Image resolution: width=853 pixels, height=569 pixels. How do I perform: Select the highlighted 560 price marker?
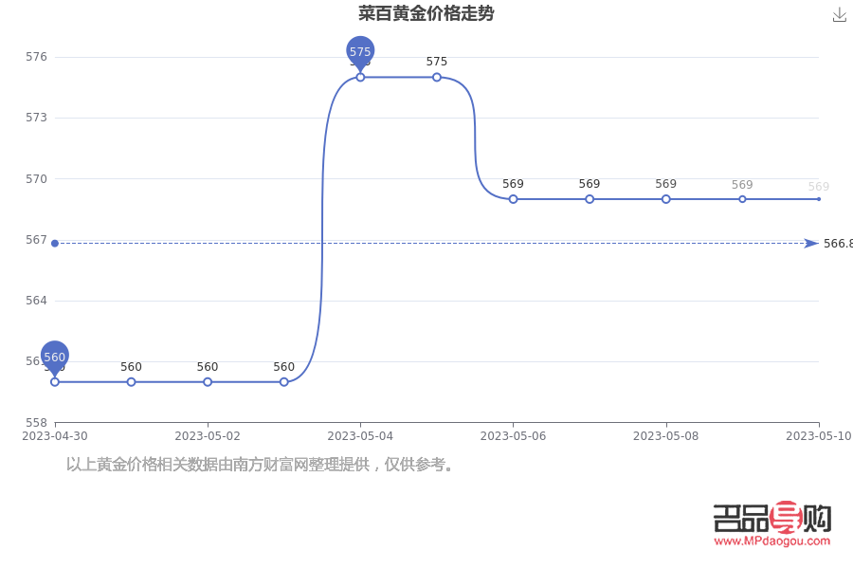[x=54, y=358]
